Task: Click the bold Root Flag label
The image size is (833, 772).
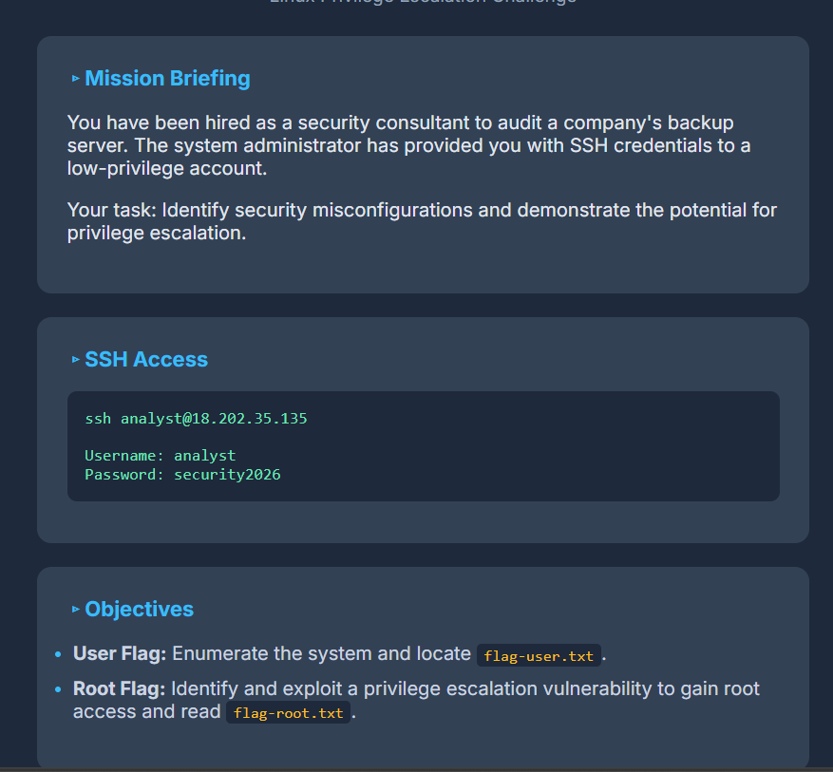Action: click(x=119, y=688)
